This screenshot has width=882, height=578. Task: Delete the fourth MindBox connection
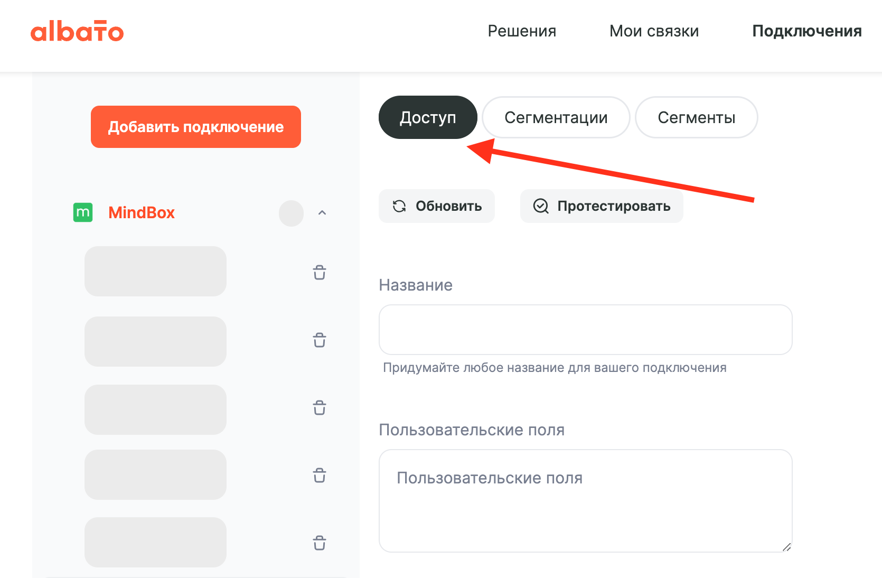coord(320,475)
